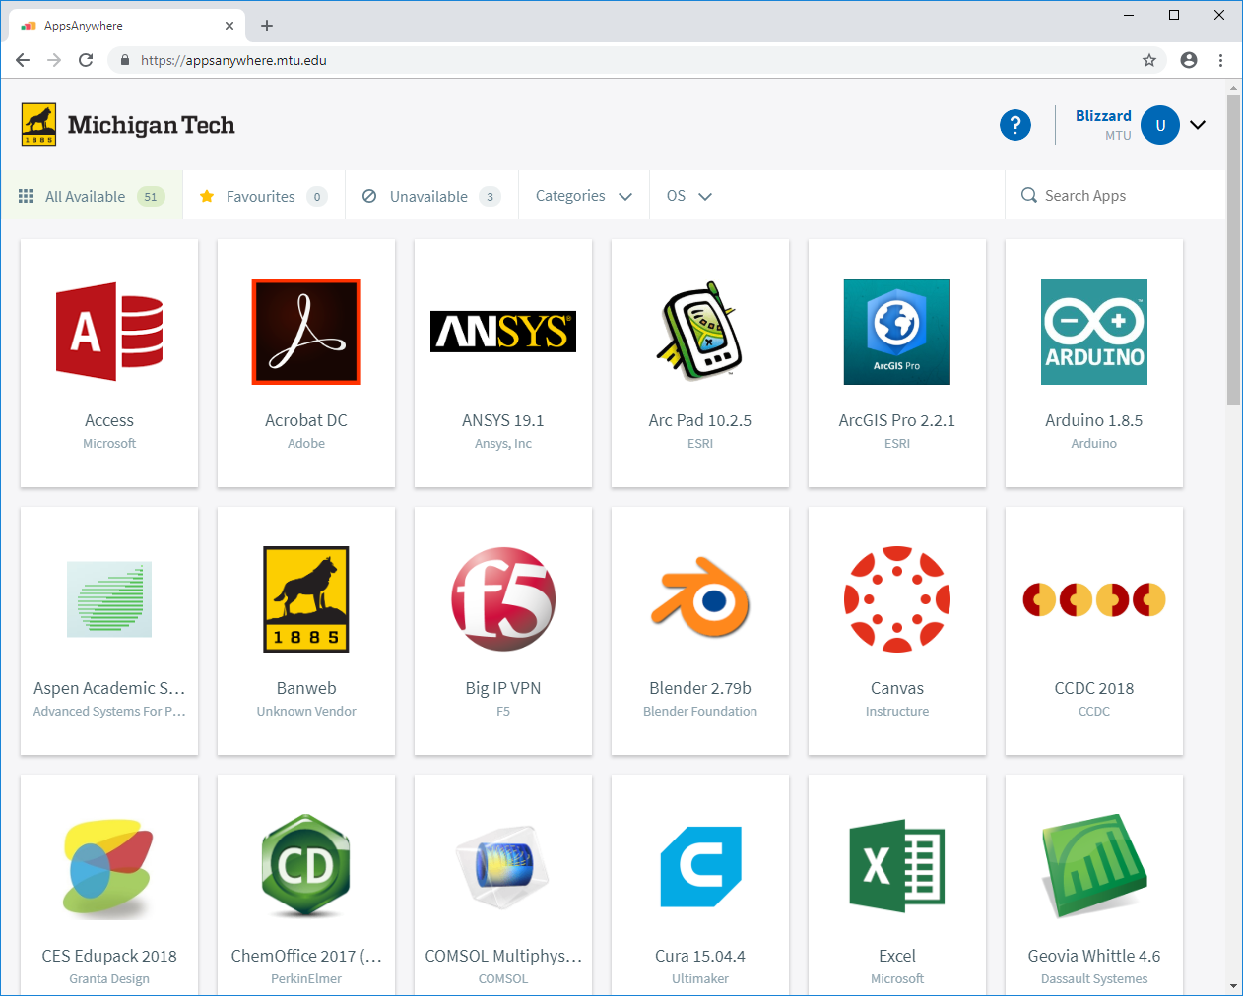Viewport: 1243px width, 996px height.
Task: Click the Advanced Systems vendor label
Action: click(109, 711)
